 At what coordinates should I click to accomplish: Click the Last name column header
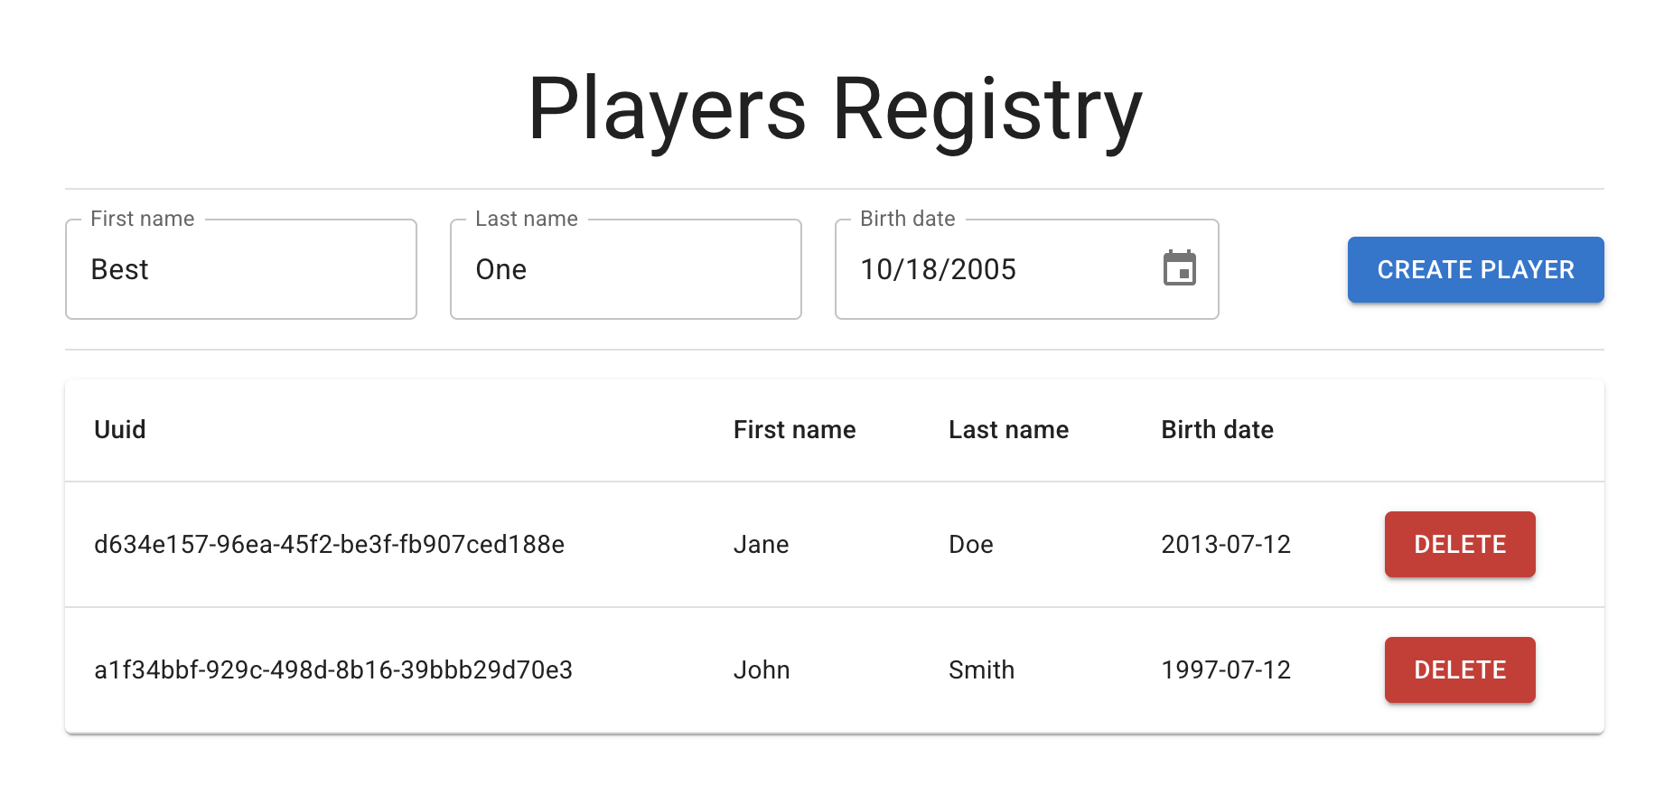(1008, 429)
